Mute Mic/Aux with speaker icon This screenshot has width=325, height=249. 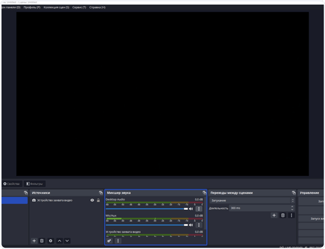[x=191, y=225]
